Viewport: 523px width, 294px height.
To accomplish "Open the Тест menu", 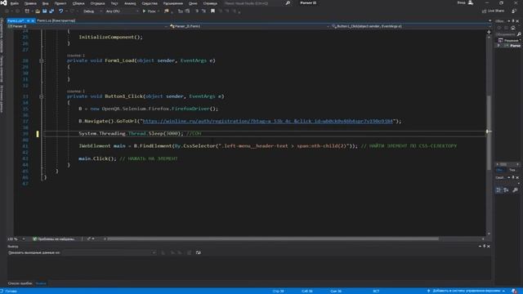I will tap(114, 3).
